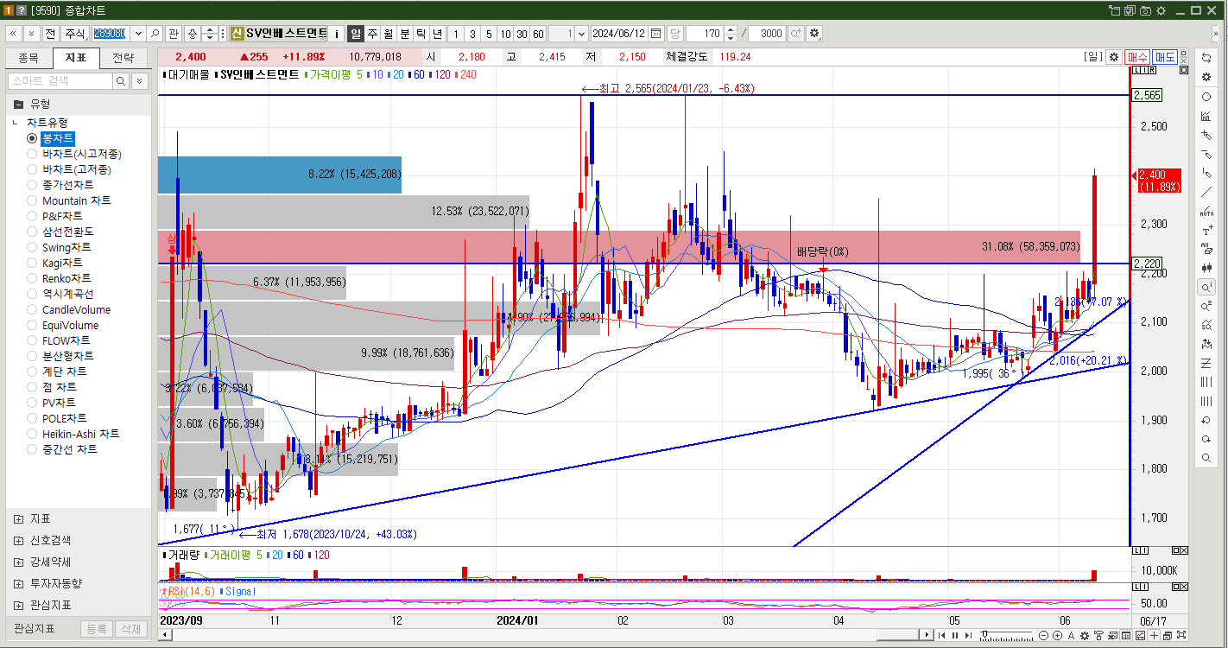Select Mountain 차트 radio button

(32, 200)
